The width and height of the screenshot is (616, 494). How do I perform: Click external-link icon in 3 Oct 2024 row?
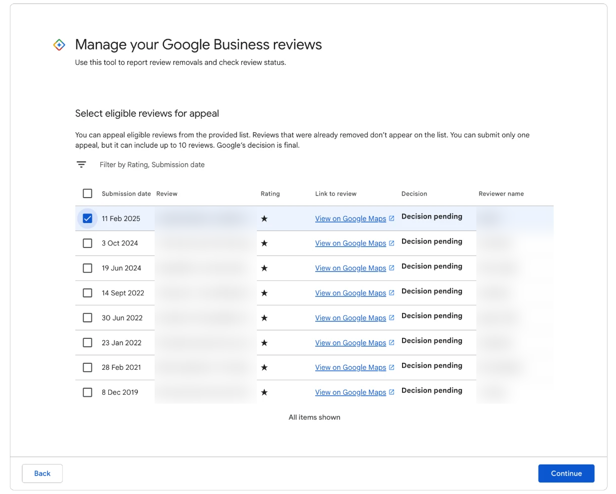[x=392, y=244]
